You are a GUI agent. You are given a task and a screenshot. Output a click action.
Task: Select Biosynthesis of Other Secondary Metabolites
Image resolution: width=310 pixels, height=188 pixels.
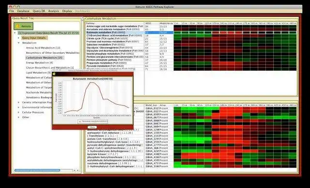[x=53, y=53]
